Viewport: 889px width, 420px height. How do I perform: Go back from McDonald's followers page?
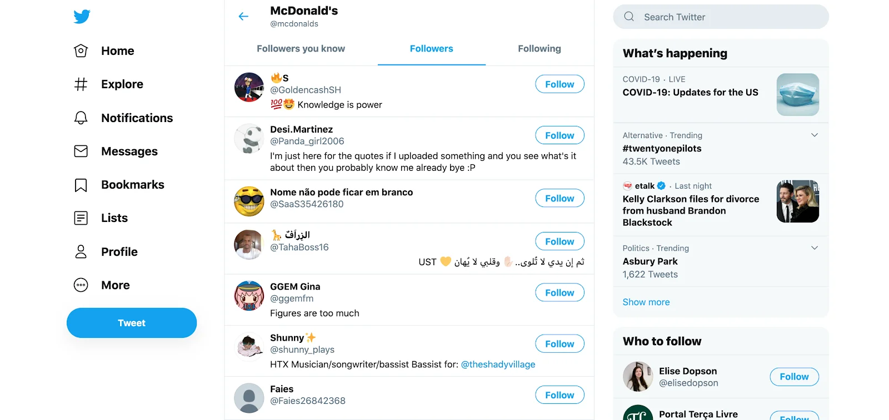(x=243, y=16)
